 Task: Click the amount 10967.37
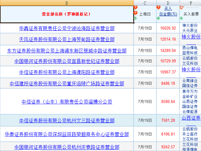pos(168,72)
